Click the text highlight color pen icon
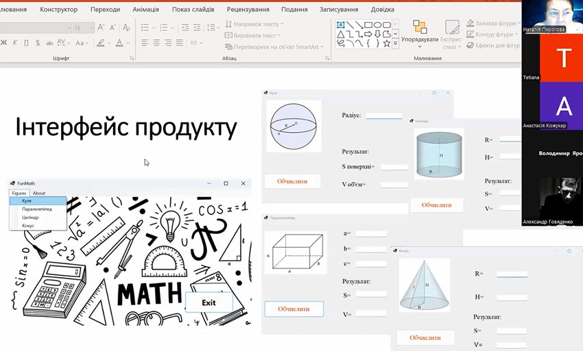 click(x=101, y=42)
